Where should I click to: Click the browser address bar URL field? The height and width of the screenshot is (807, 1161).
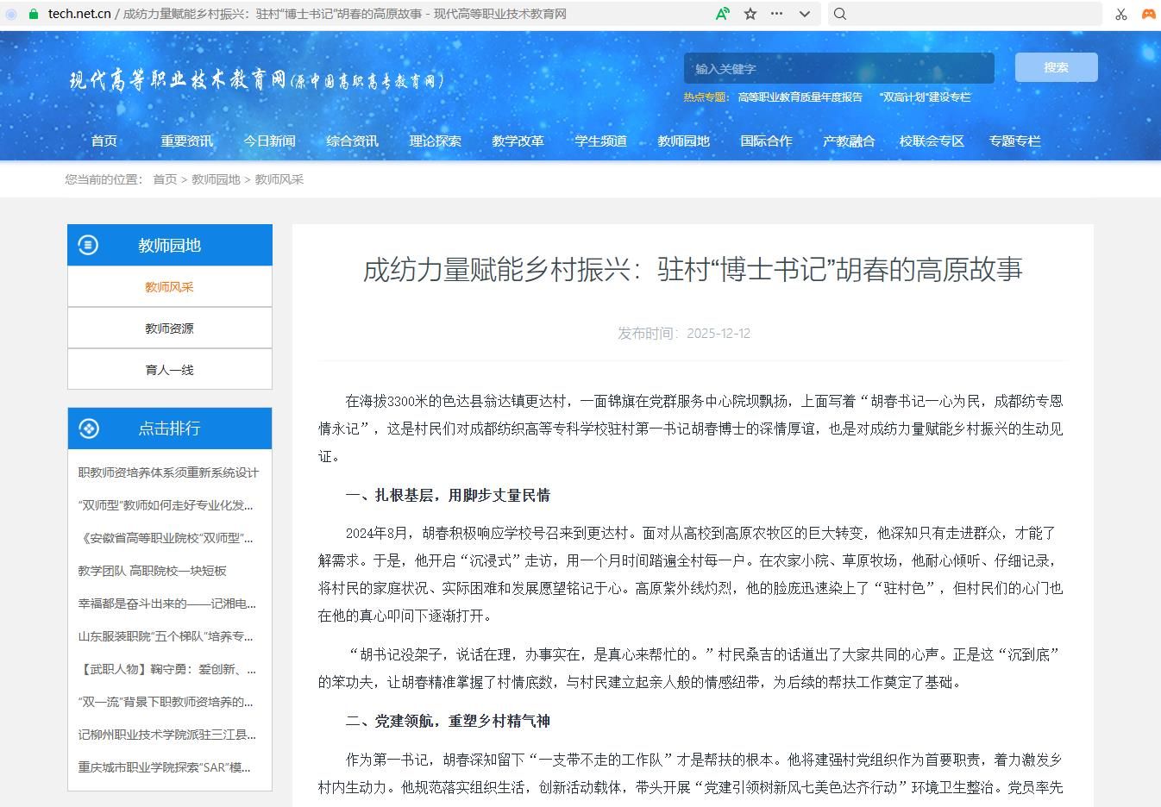pyautogui.click(x=345, y=14)
